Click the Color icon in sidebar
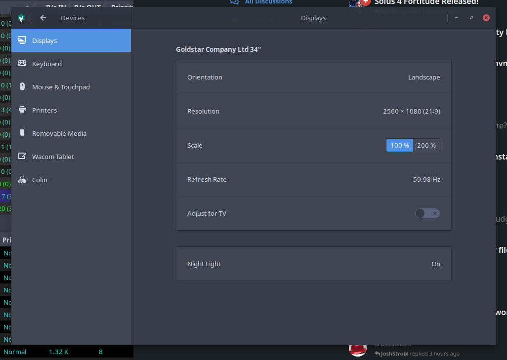507x360 pixels. (22, 180)
